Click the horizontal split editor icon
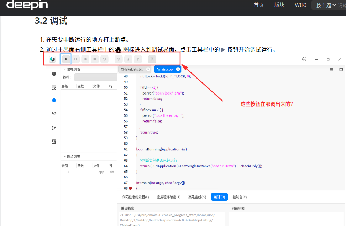The image size is (346, 226). (331, 69)
